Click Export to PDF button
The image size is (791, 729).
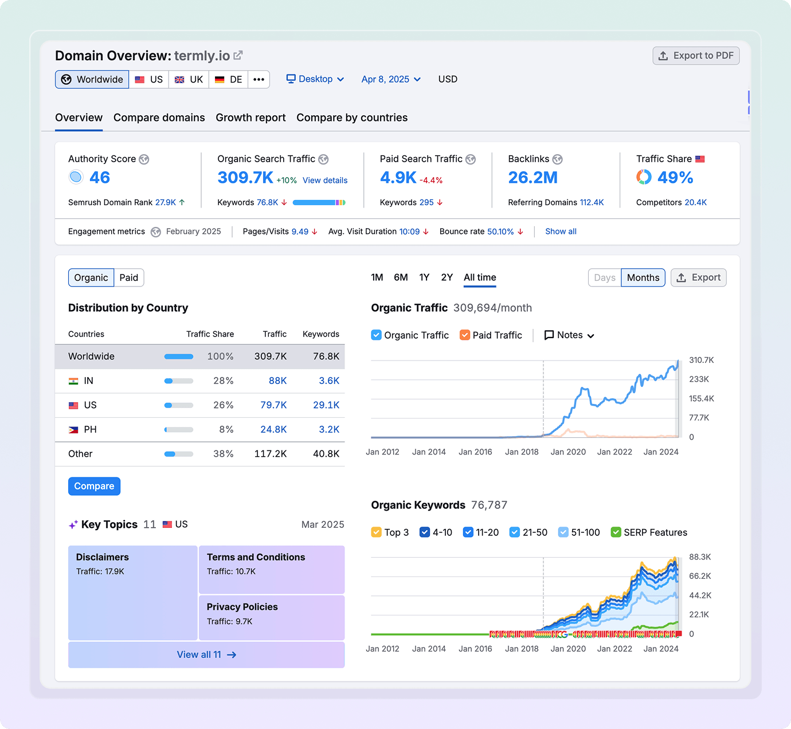coord(696,56)
